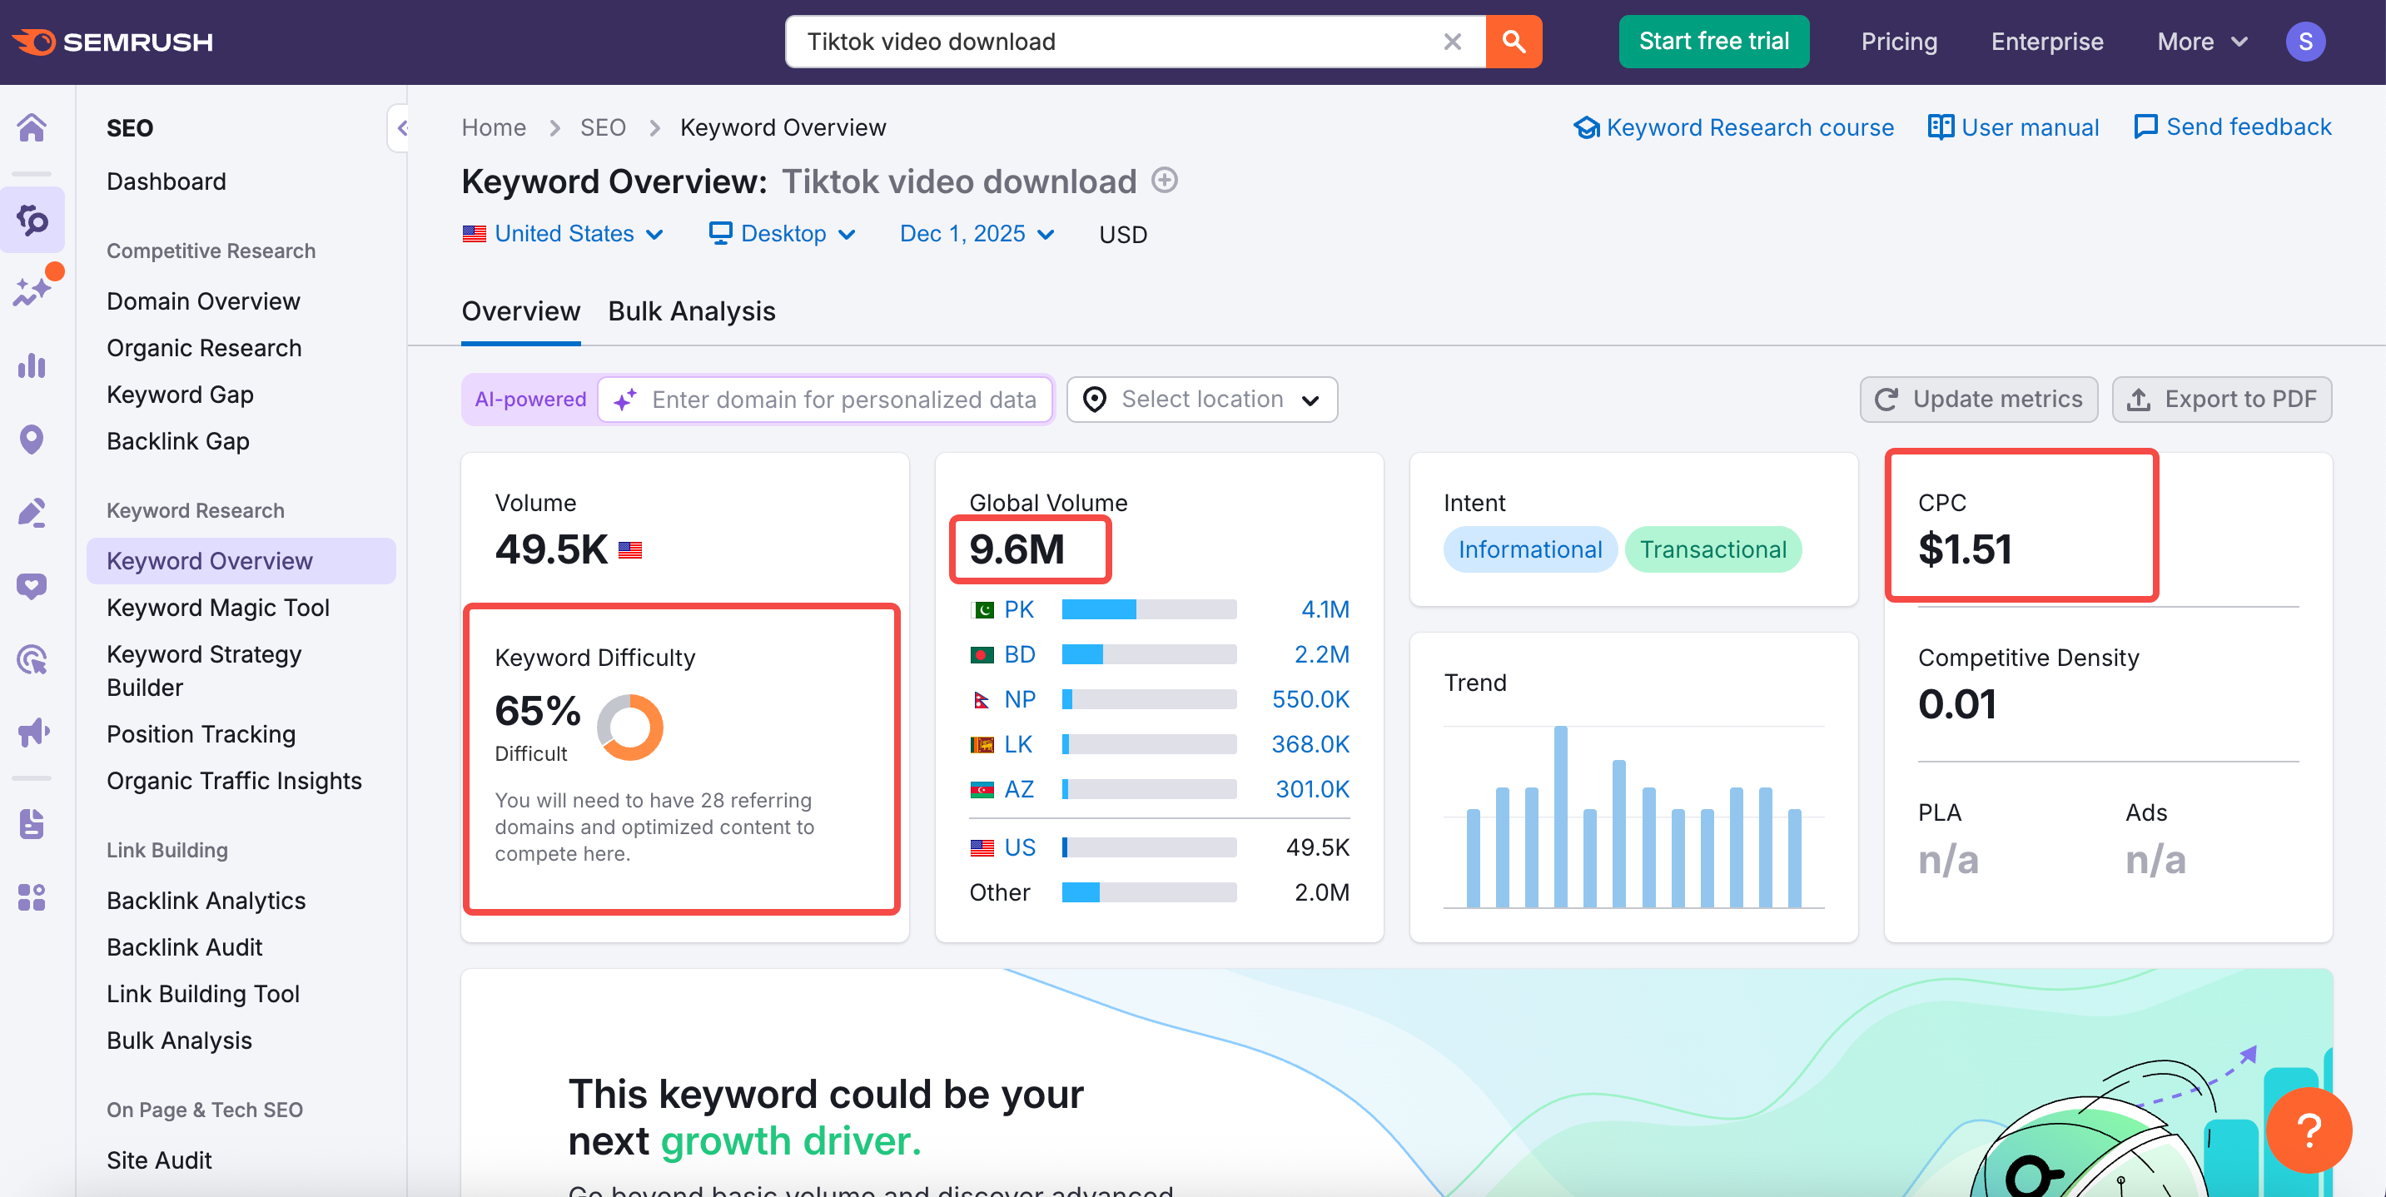Open the bar chart icon in rail
This screenshot has height=1197, width=2386.
point(32,366)
